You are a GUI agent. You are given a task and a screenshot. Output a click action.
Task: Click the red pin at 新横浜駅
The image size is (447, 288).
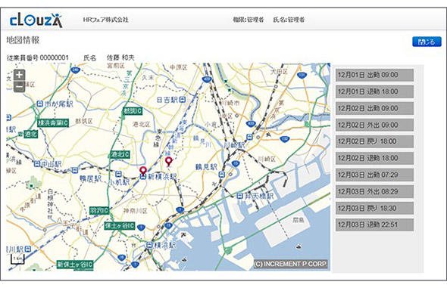[x=143, y=171]
